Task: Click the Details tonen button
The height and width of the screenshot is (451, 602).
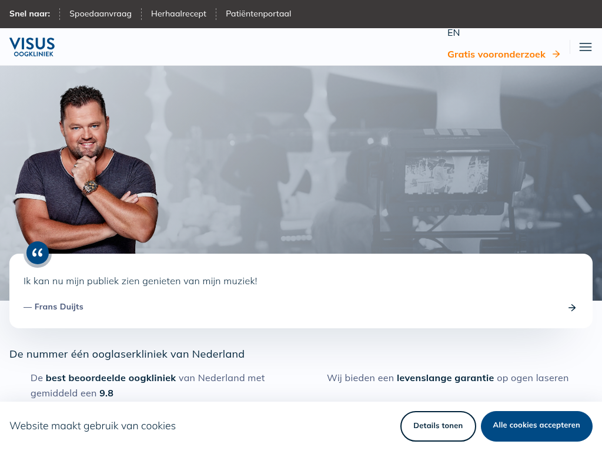Action: click(x=438, y=426)
